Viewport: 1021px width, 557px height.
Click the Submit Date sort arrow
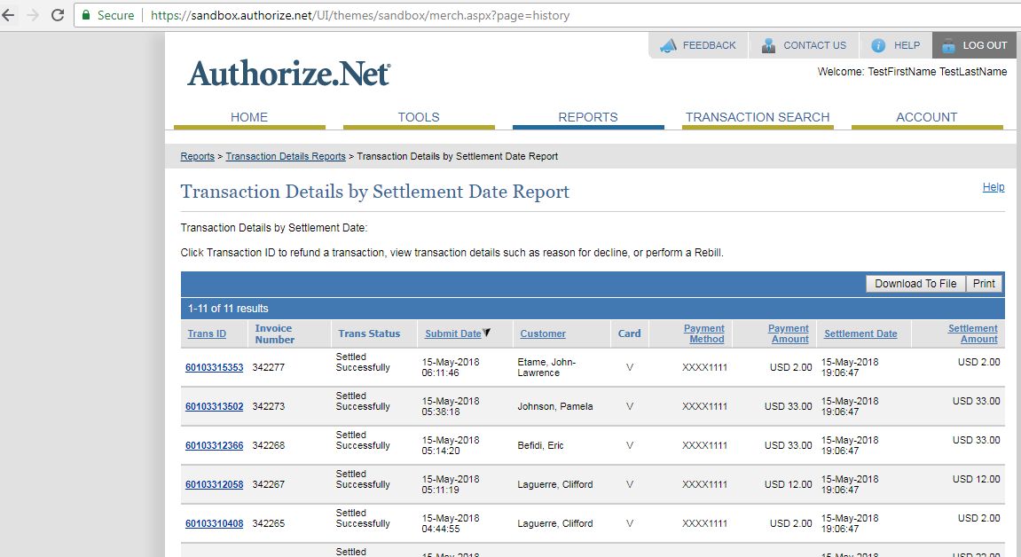486,333
